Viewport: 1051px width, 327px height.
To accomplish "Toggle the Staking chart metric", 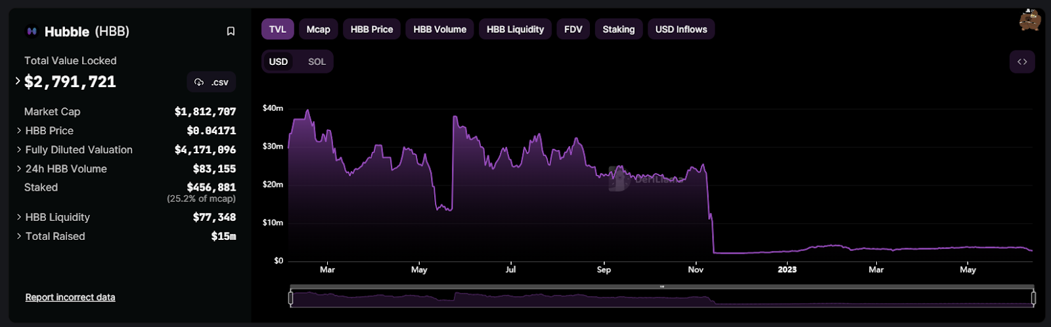I will 619,29.
